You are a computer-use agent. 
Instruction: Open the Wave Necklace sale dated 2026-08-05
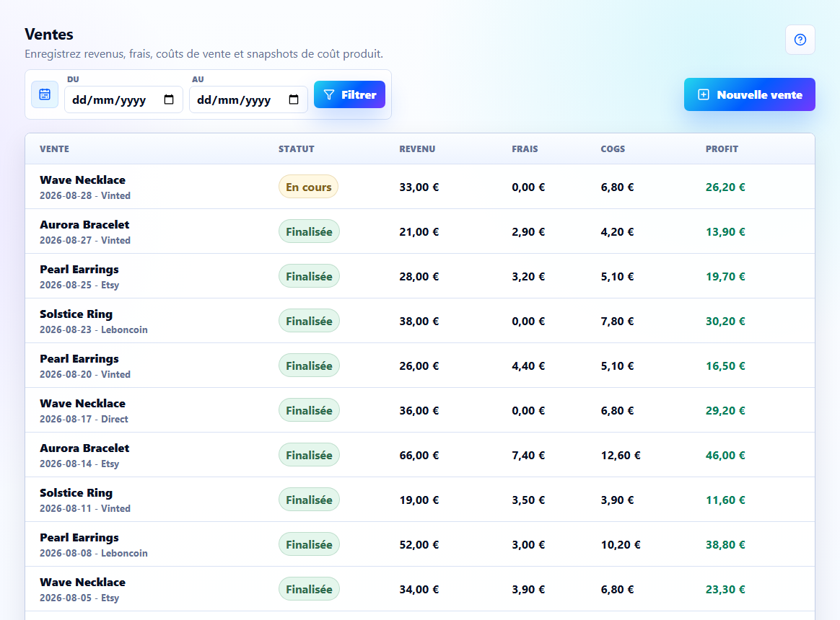420,589
